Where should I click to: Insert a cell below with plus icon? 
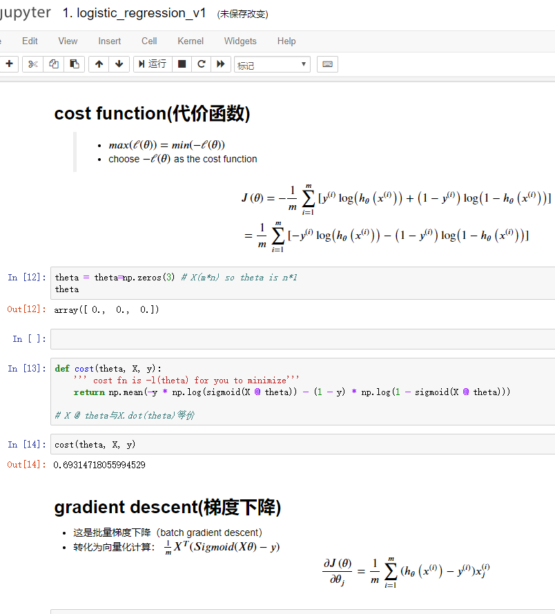pos(8,64)
